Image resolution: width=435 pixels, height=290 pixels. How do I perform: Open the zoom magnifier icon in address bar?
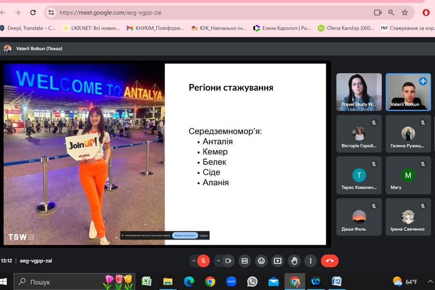391,13
